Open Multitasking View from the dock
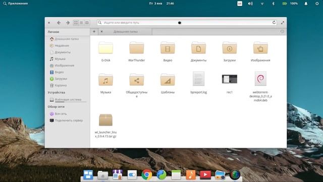323x182 pixels. click(88, 175)
